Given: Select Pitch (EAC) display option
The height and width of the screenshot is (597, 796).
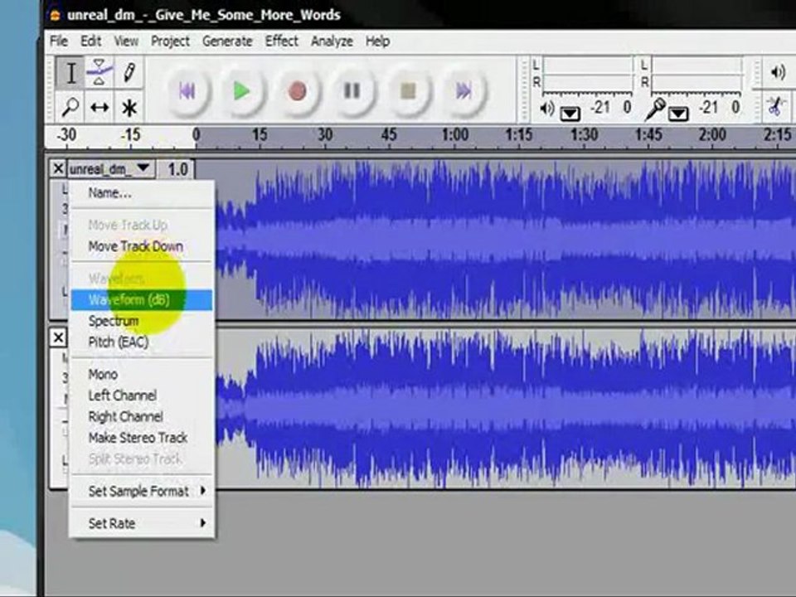Looking at the screenshot, I should [x=142, y=342].
